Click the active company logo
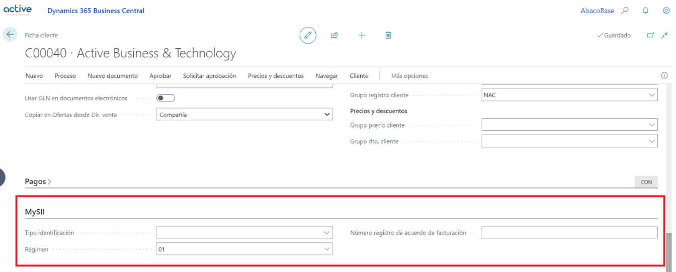Viewport: 676px width, 272px height. (x=17, y=10)
